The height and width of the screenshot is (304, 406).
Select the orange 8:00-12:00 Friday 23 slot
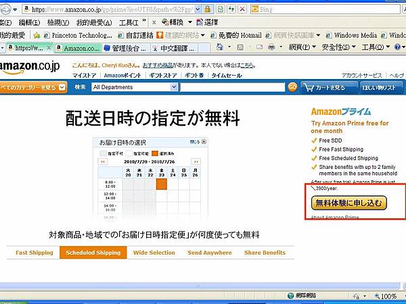(x=162, y=184)
